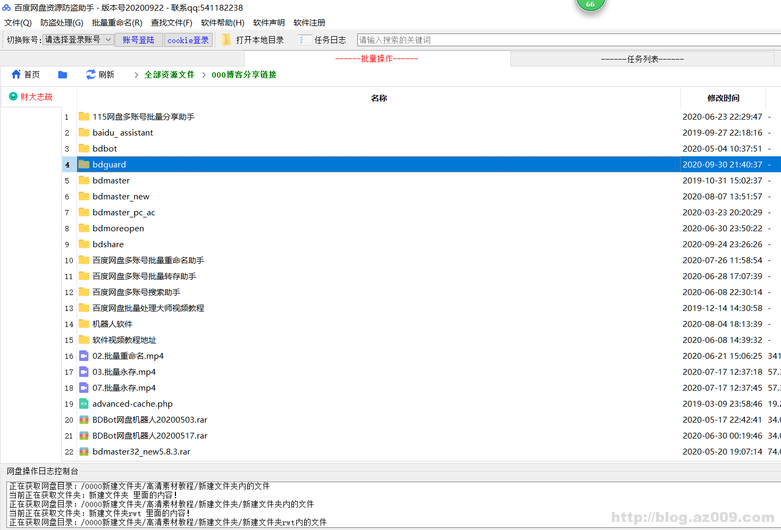Click the green 66 badge circle
781x530 pixels.
[x=590, y=4]
